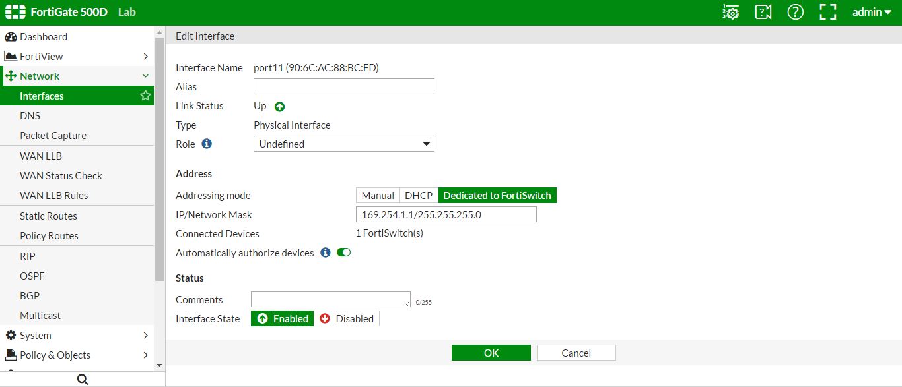Set Interface State to Enabled

pyautogui.click(x=283, y=318)
